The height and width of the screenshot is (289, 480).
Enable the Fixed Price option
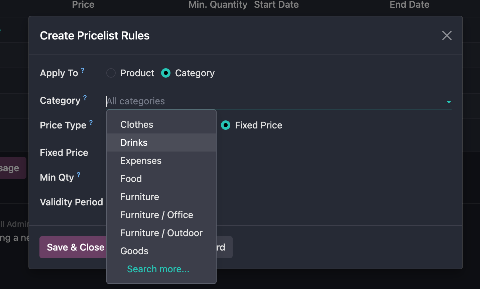tap(225, 125)
